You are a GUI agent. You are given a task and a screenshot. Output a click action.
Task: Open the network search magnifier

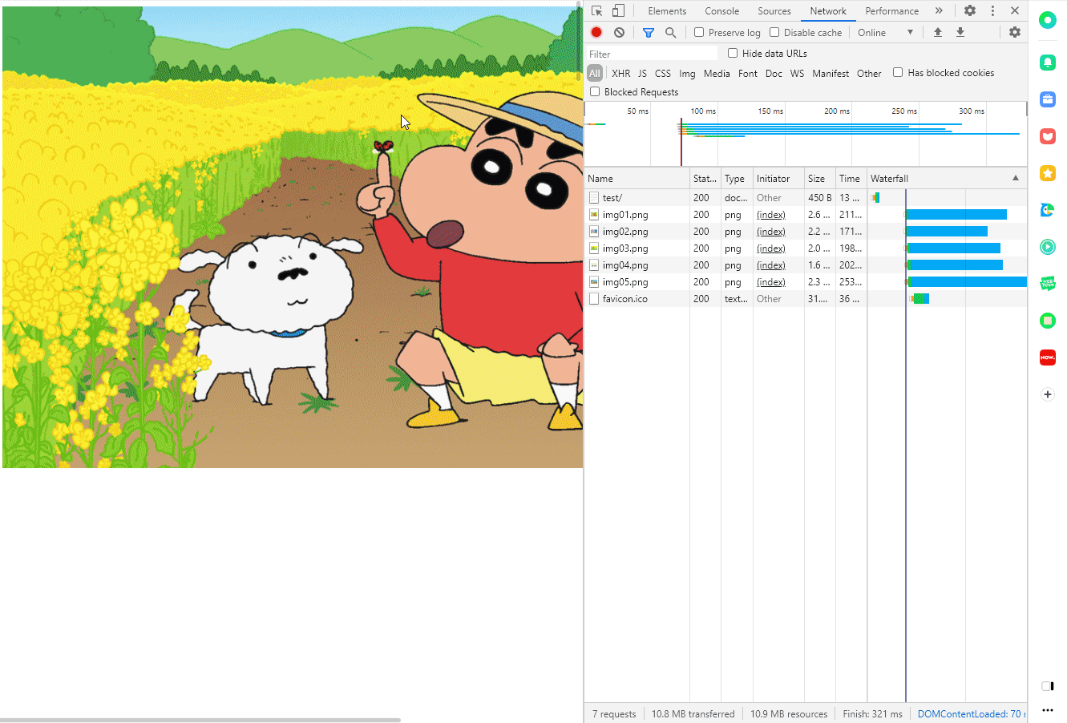click(671, 32)
